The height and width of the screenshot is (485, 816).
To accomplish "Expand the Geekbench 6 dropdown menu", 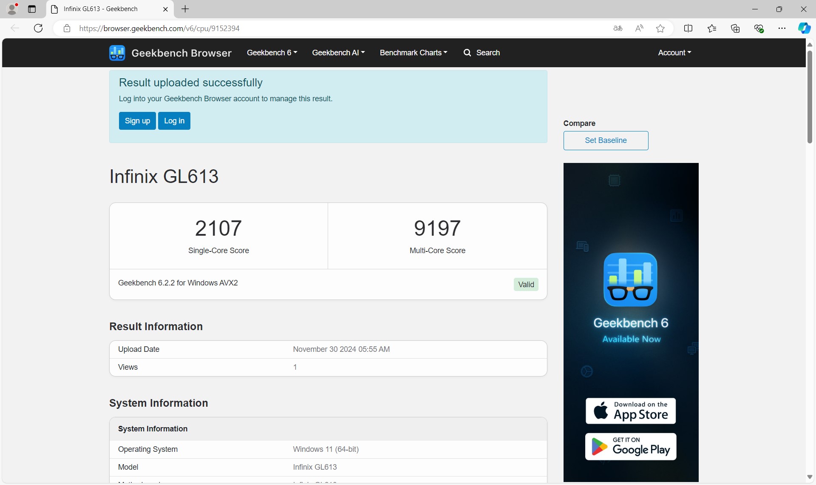I will [272, 53].
